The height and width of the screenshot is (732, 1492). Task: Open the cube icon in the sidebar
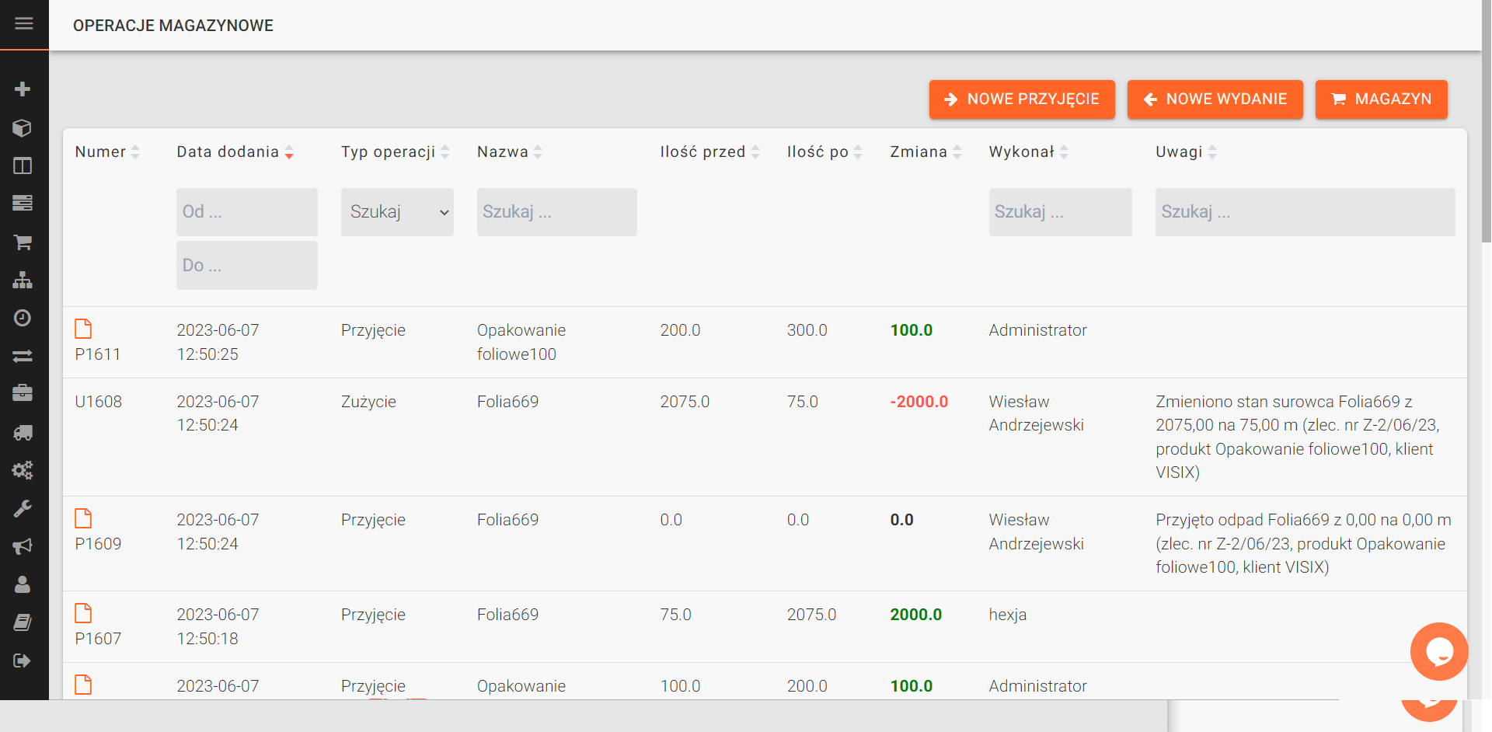(23, 127)
